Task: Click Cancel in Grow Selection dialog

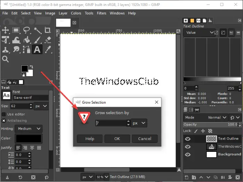Action: tap(145, 139)
